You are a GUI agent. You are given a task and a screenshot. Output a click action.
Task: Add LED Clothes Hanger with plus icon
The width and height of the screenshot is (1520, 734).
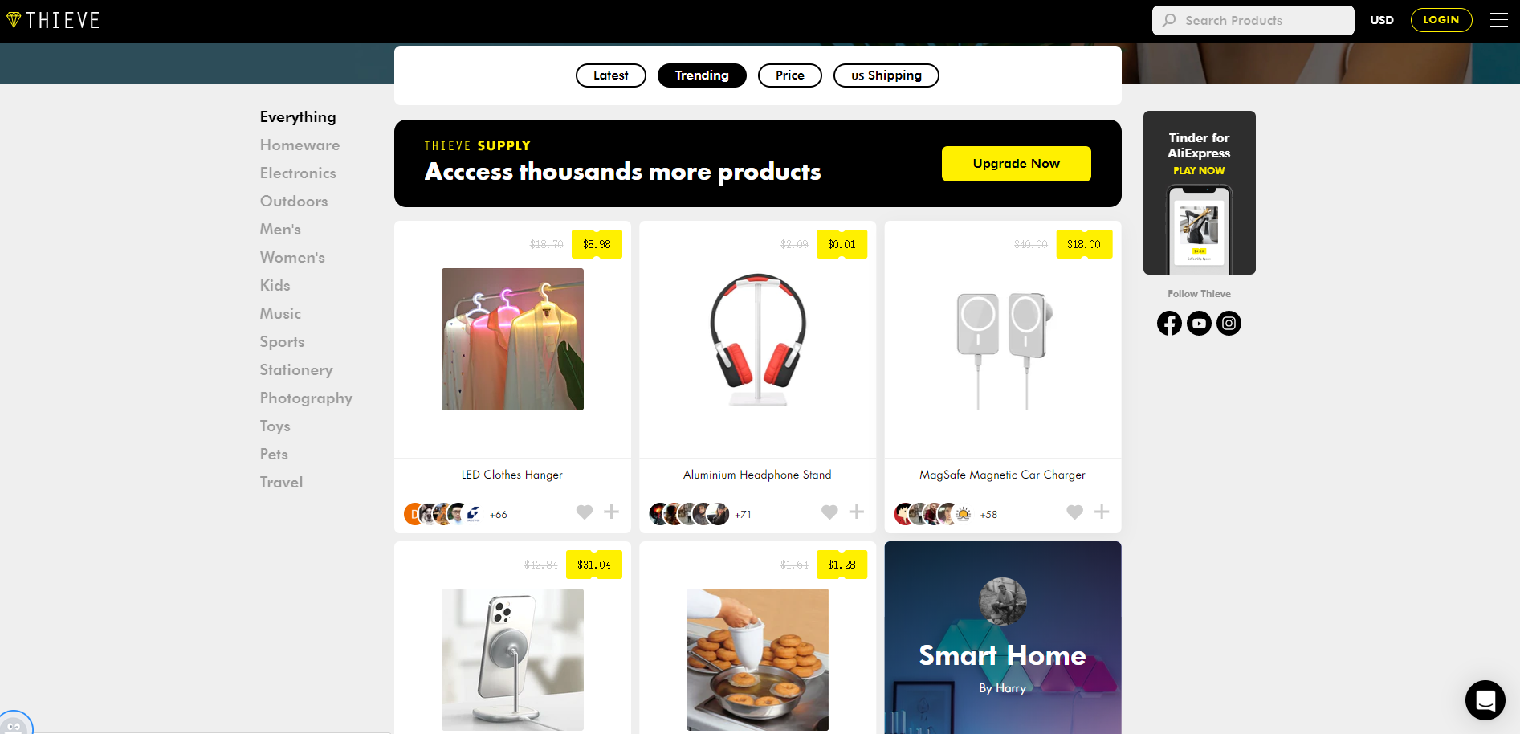(x=612, y=512)
